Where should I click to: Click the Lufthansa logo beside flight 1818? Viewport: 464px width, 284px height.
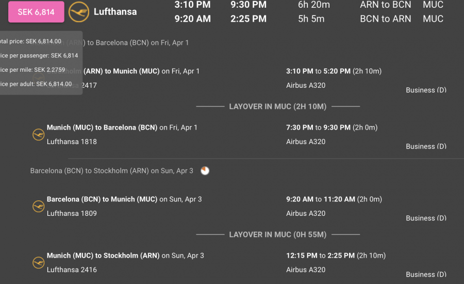[39, 135]
